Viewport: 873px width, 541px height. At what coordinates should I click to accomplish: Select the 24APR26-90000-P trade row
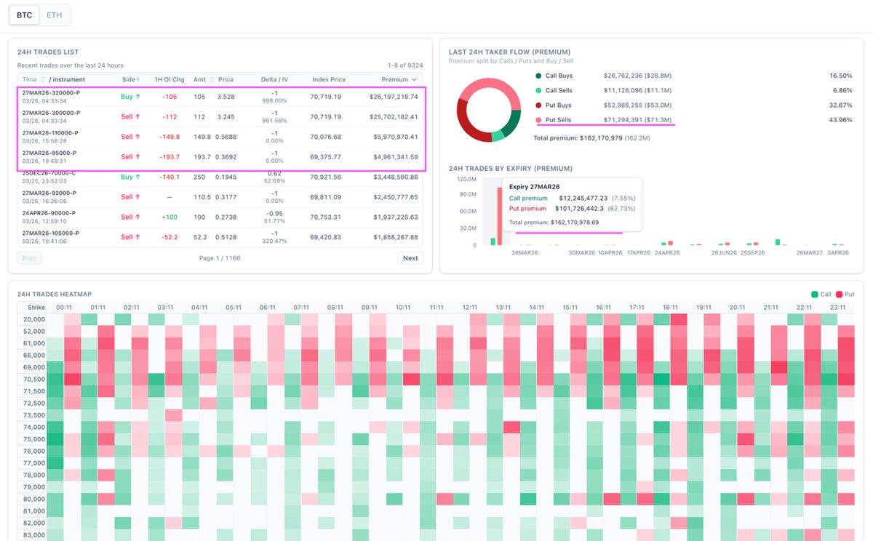tap(220, 217)
